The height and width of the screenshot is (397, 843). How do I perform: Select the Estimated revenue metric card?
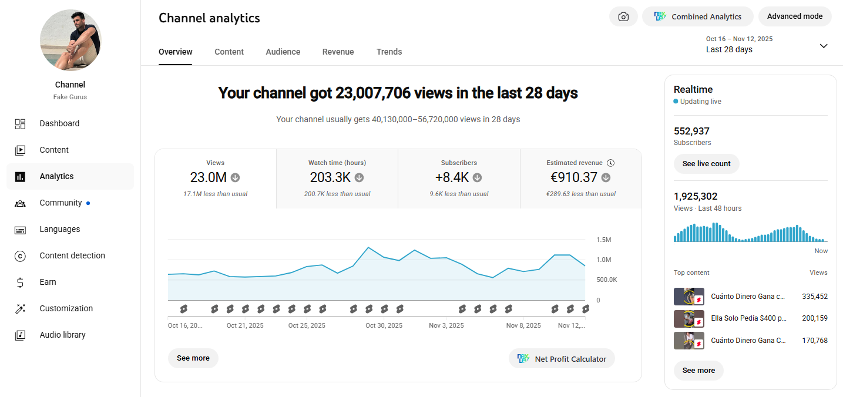pos(581,179)
